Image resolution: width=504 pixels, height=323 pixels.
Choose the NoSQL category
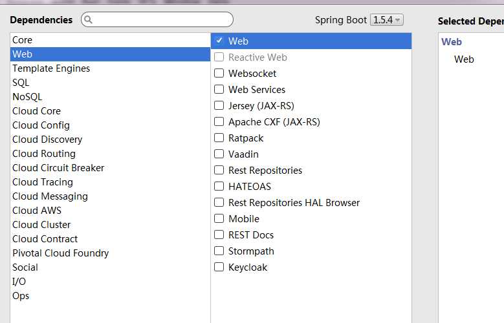(110, 97)
